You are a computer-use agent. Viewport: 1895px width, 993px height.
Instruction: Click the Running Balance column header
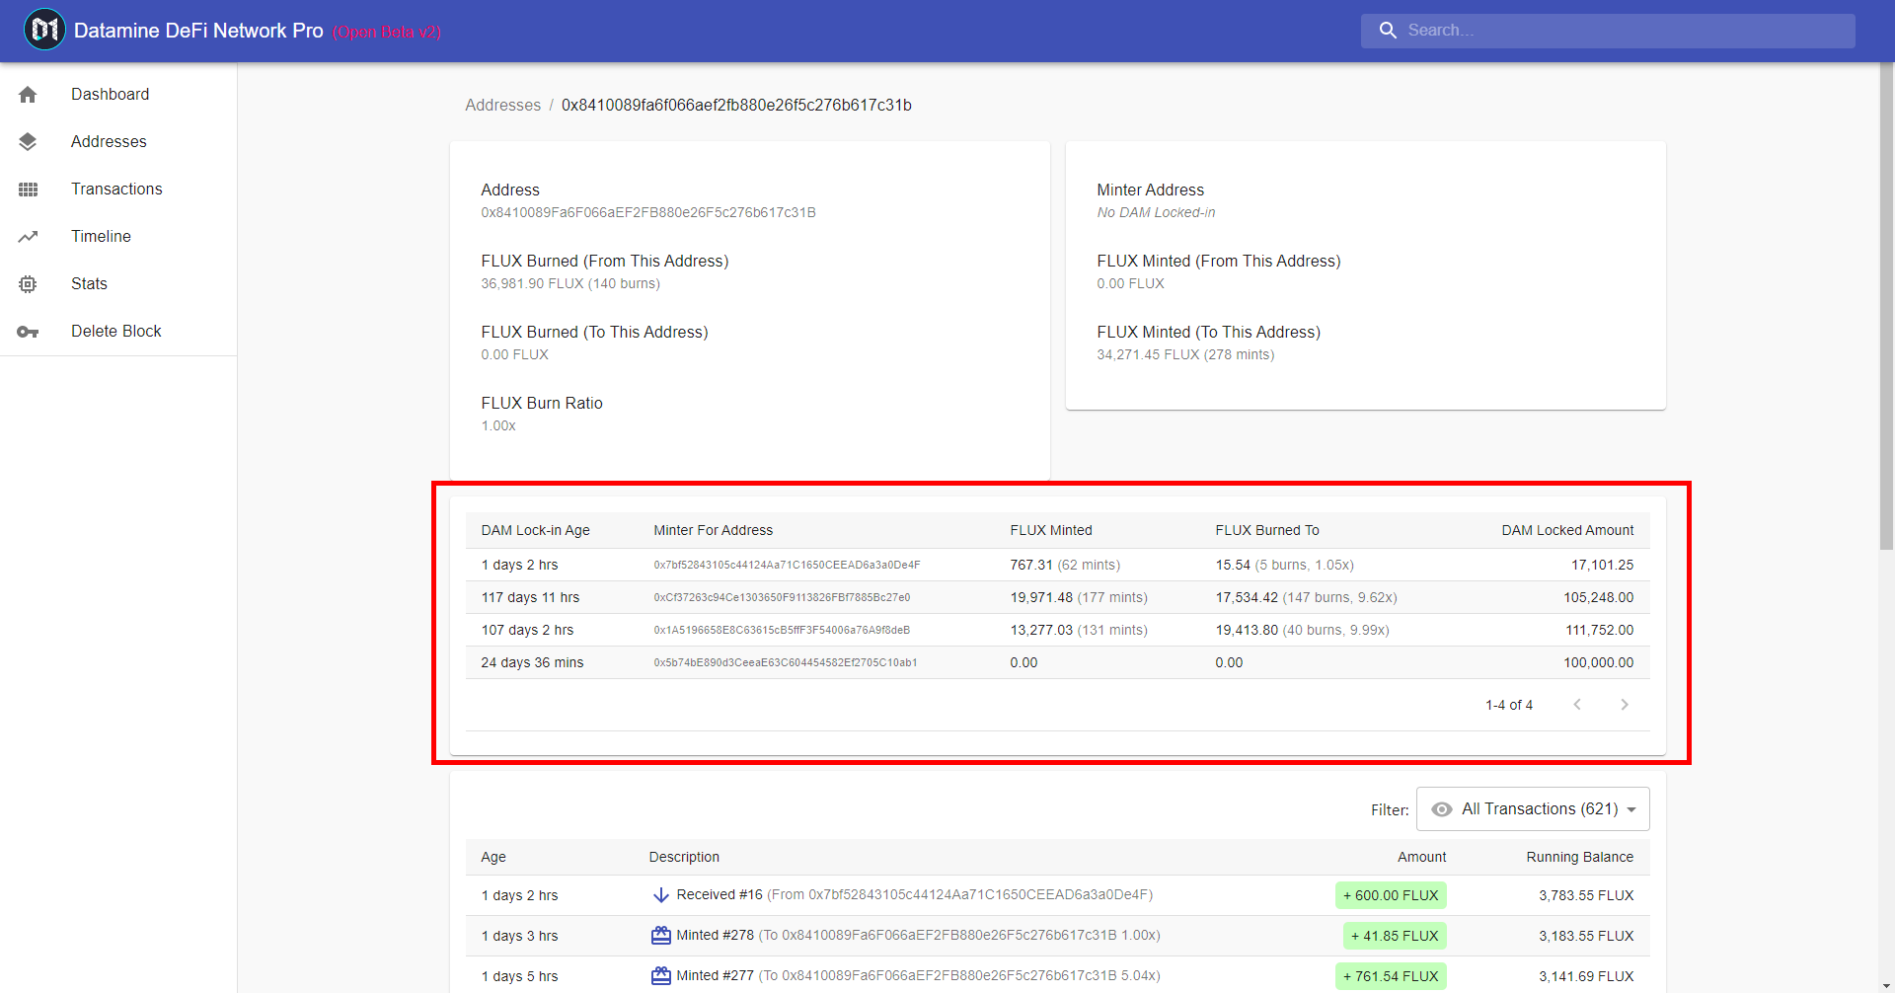(x=1579, y=857)
